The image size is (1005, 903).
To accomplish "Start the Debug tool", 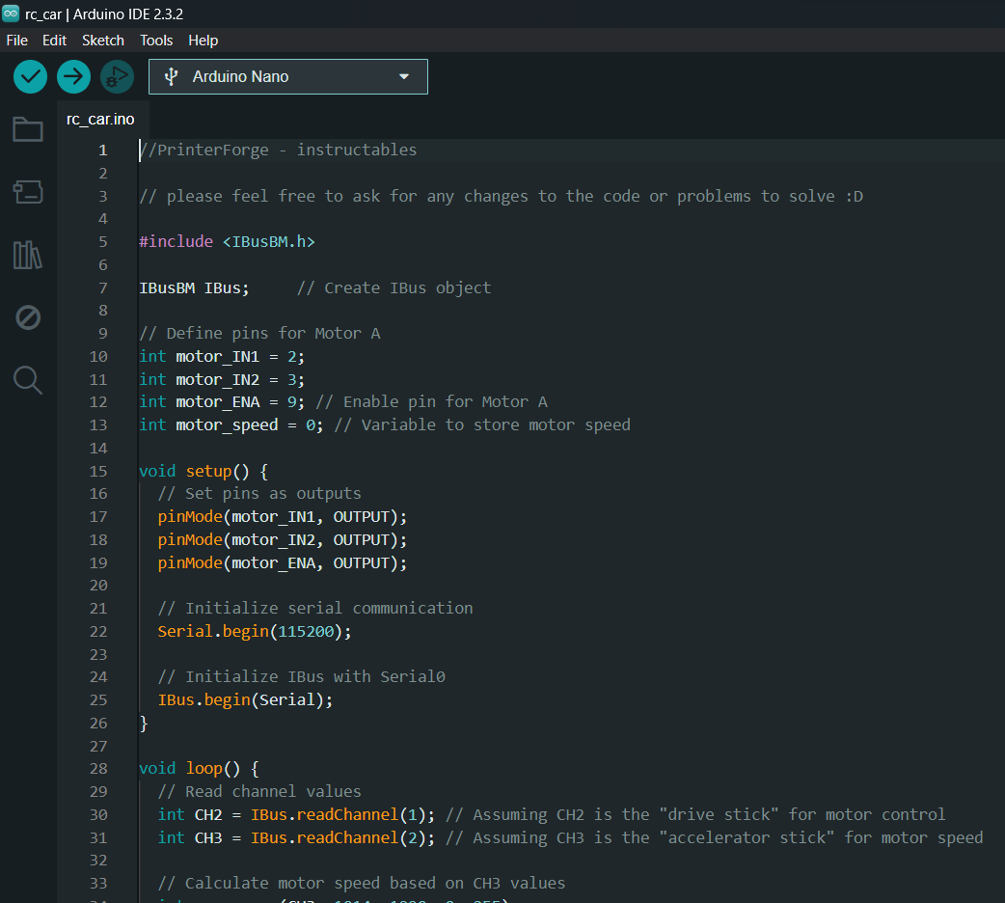I will click(x=118, y=77).
